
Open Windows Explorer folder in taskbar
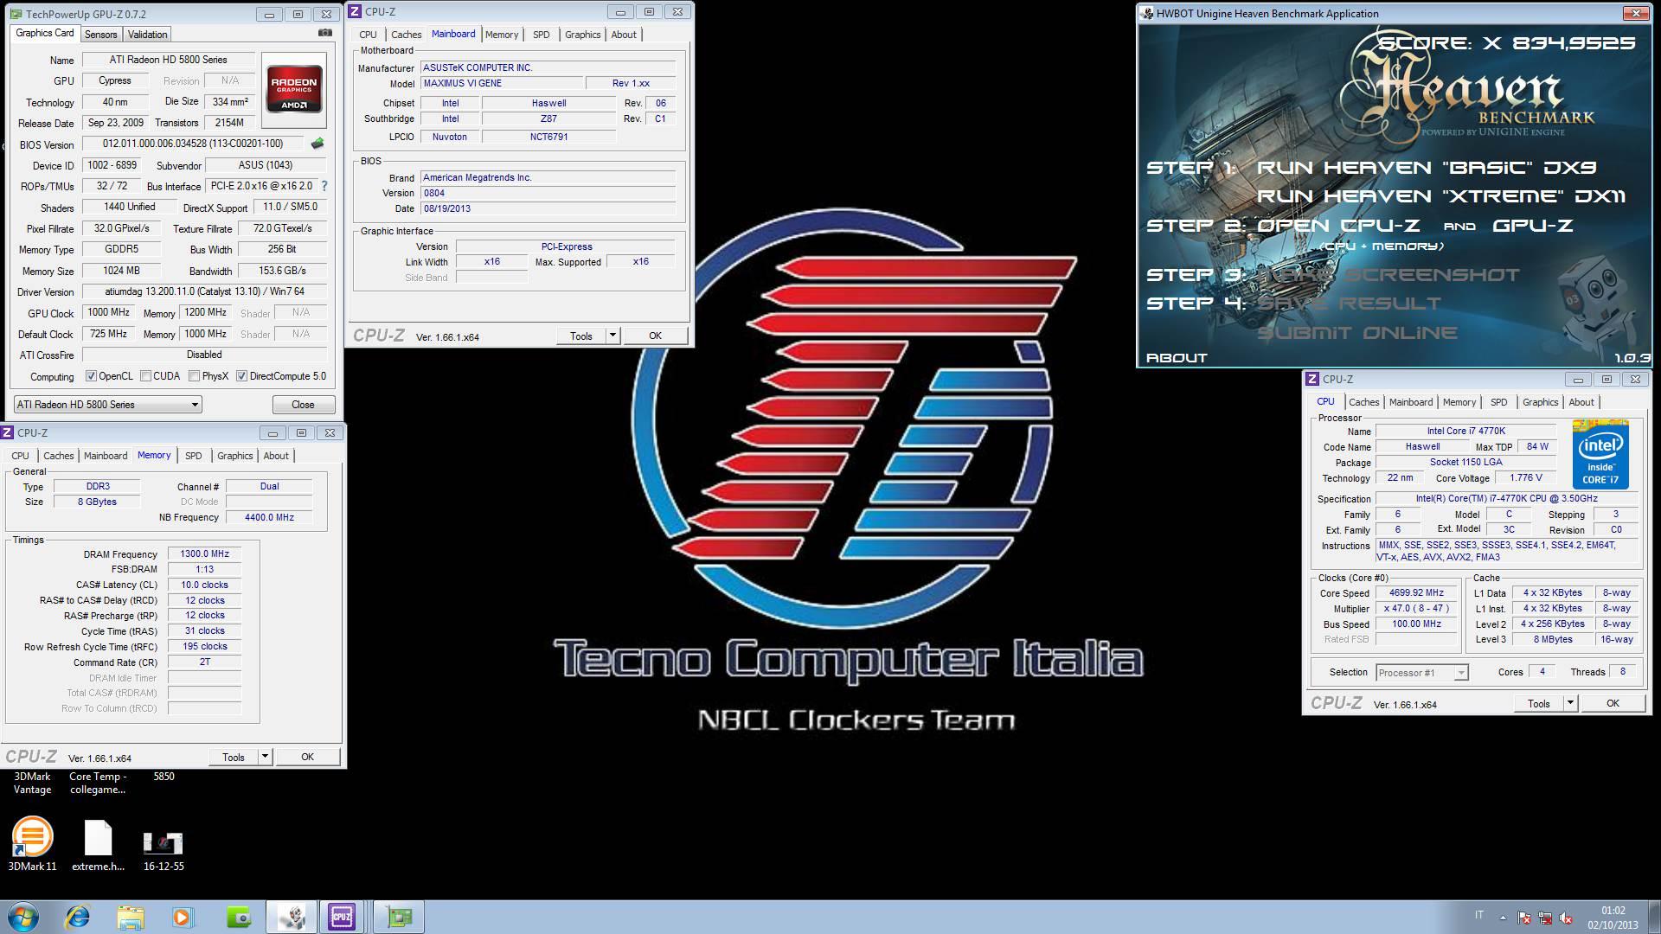tap(131, 917)
